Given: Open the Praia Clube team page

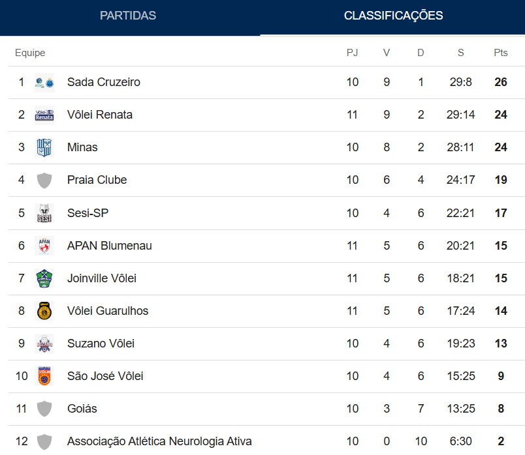Looking at the screenshot, I should [x=97, y=180].
